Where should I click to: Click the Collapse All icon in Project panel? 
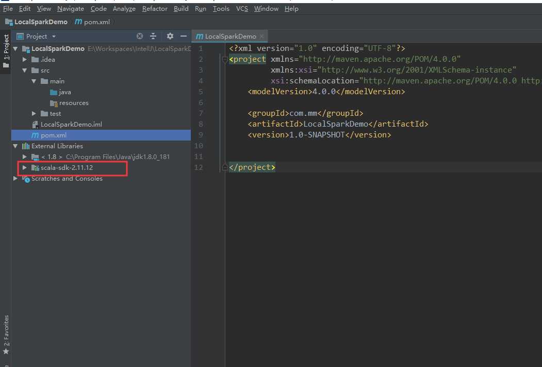153,36
